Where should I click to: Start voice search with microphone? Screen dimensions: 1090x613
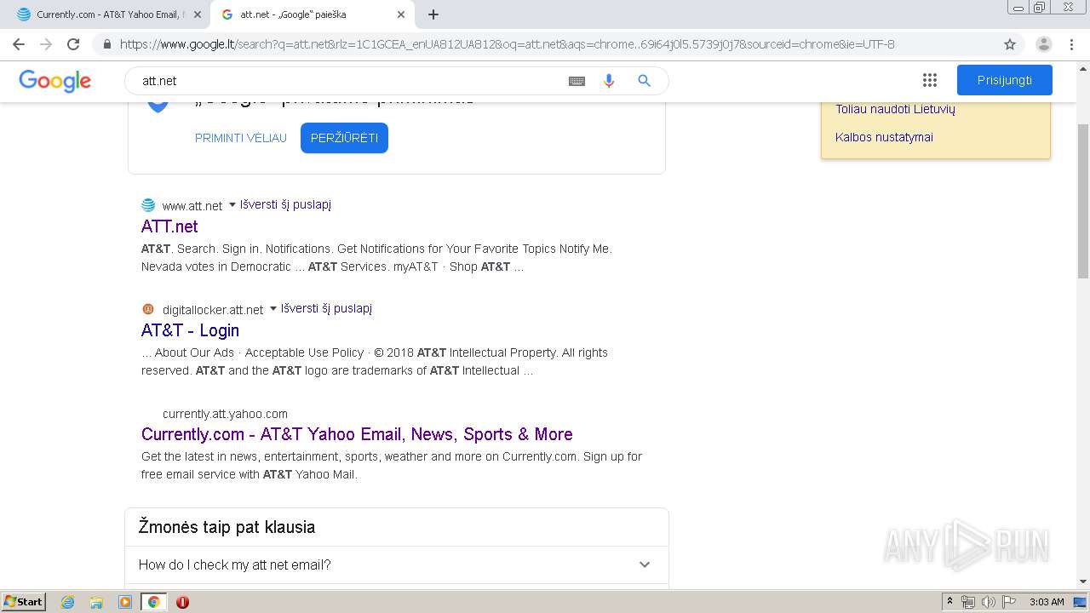(609, 81)
